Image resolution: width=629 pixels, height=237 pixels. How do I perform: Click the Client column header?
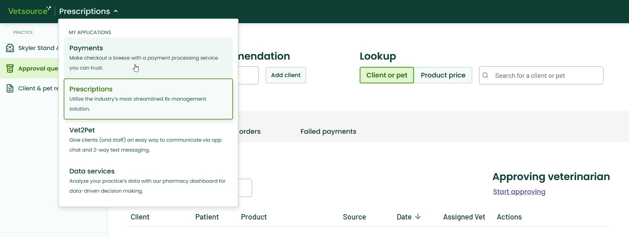(140, 217)
